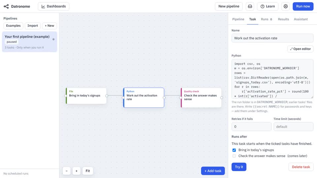Click Run now
Screen dimensions: 317x178
303,7
